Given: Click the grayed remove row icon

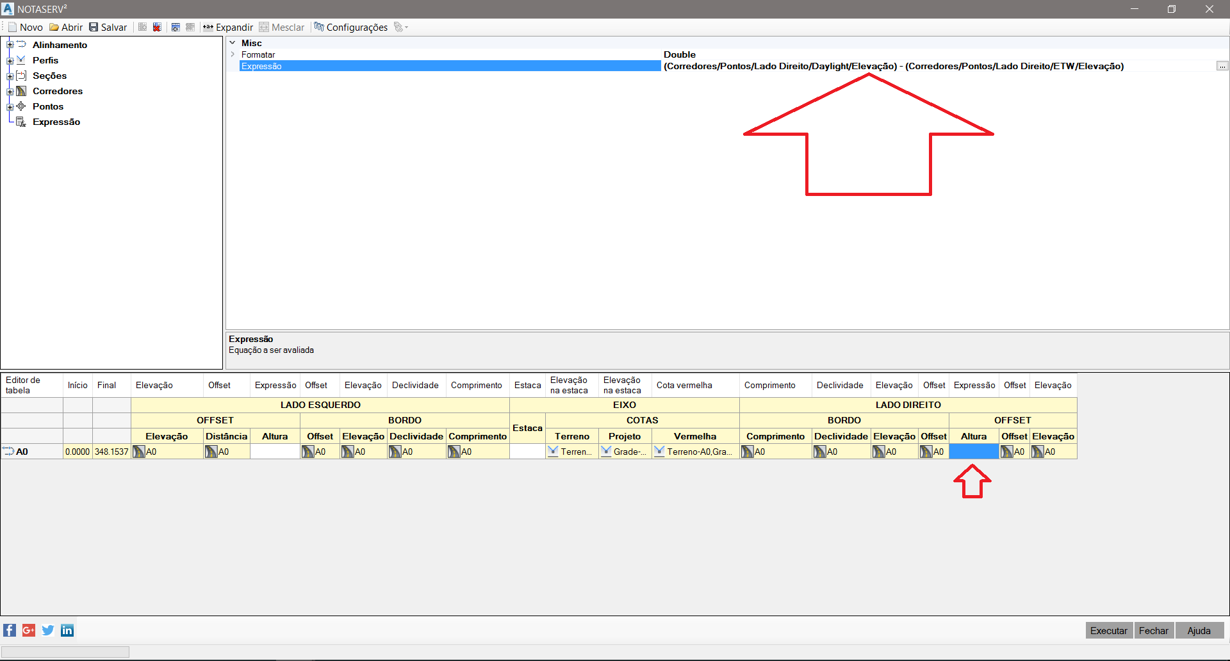Looking at the screenshot, I should pos(190,27).
